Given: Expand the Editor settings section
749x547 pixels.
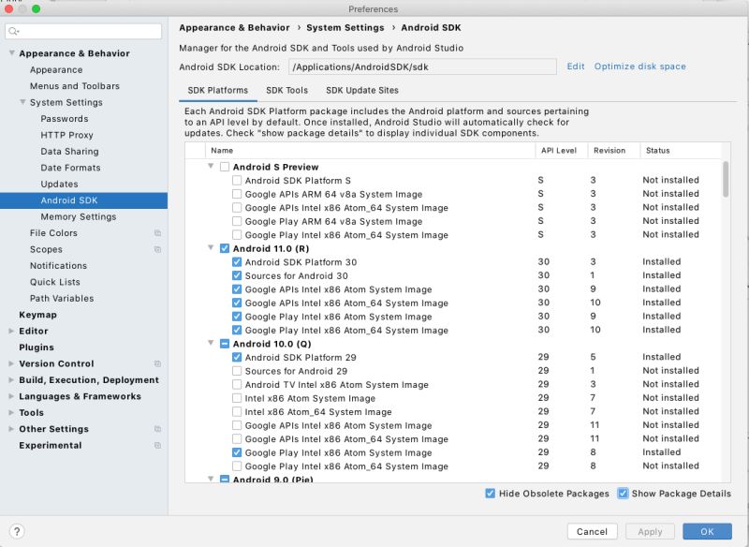Looking at the screenshot, I should point(11,331).
